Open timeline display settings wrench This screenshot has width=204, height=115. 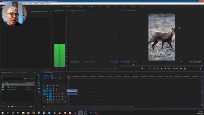60,78
